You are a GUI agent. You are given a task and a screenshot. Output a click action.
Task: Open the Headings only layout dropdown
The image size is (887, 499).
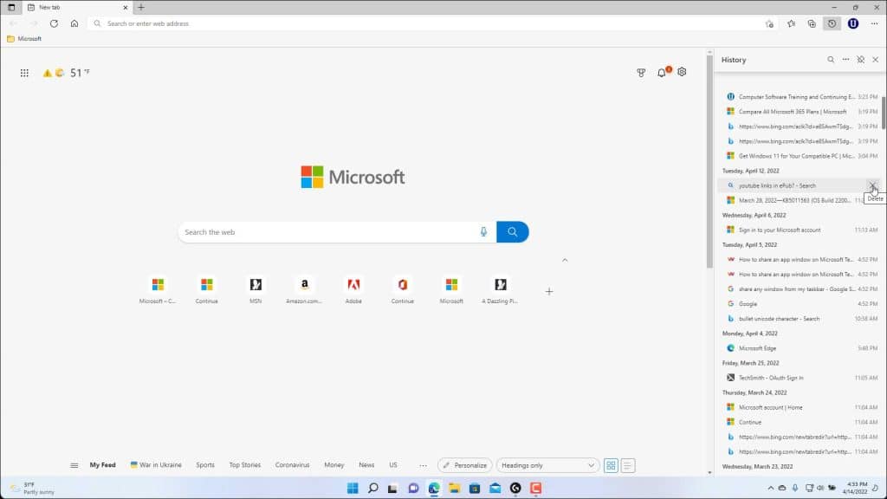[x=547, y=465]
